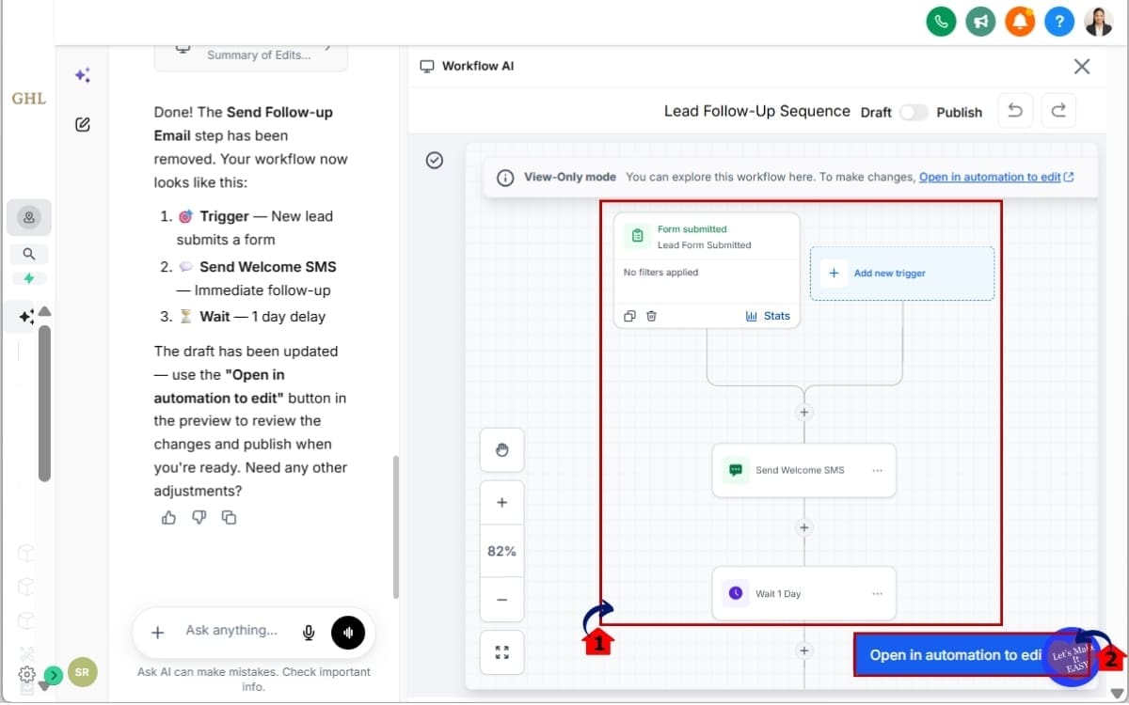Open the megaphone announcements icon
The width and height of the screenshot is (1129, 705).
[x=980, y=21]
